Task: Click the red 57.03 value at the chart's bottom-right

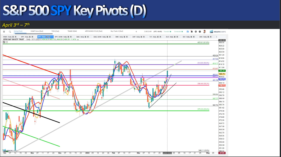Action: [x=222, y=153]
